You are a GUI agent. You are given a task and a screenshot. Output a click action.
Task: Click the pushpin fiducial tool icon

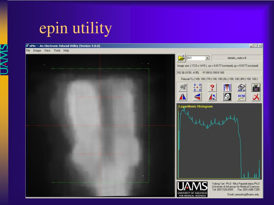coord(183,87)
